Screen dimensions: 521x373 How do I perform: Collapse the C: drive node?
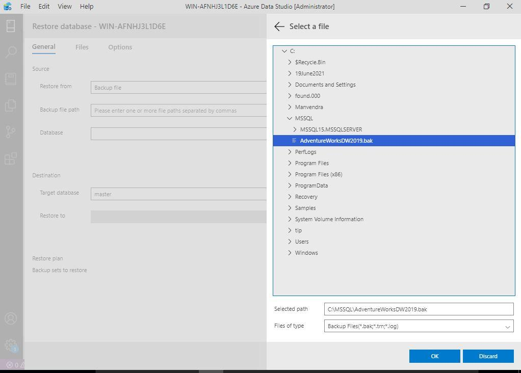pyautogui.click(x=284, y=51)
